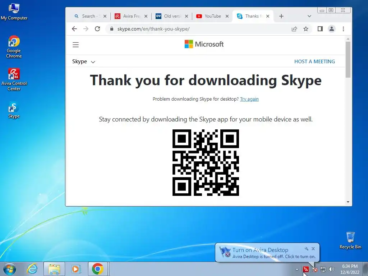Launch Internet Explorer from taskbar
This screenshot has width=368, height=276.
[32, 269]
